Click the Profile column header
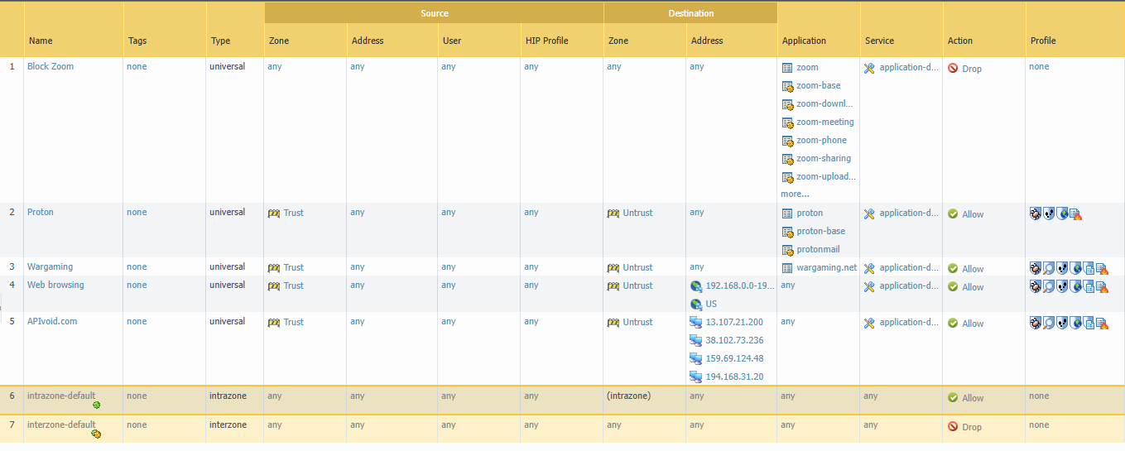 pos(1075,41)
